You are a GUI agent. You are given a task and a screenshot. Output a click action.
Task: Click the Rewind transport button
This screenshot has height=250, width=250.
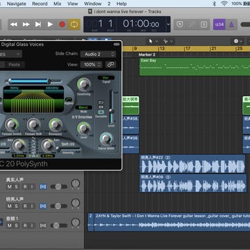tap(14, 24)
